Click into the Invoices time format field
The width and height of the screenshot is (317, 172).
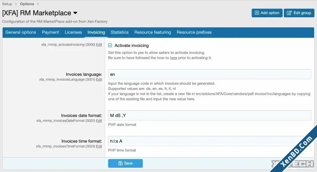click(x=210, y=141)
